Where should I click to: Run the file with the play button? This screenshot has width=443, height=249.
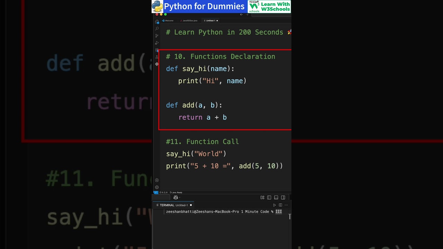tap(274, 205)
